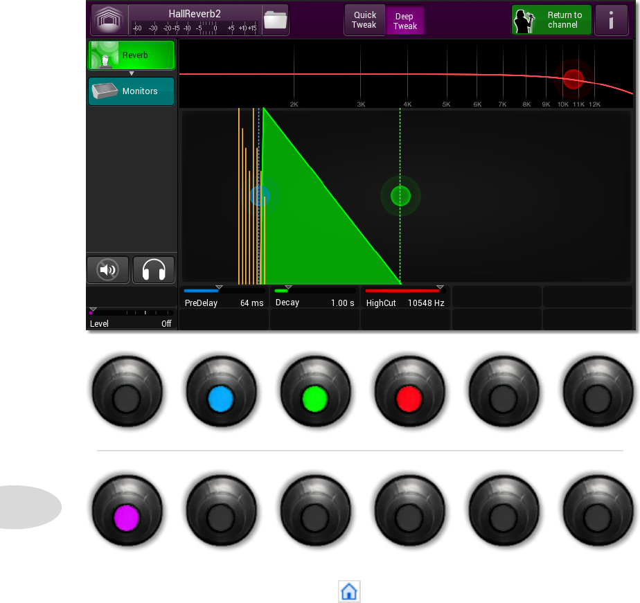
Task: Click the Level Off value
Action: (166, 323)
